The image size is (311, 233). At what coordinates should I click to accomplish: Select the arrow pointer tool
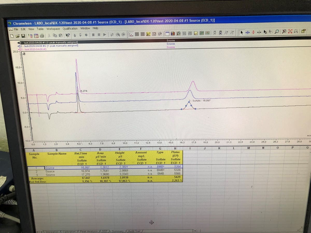[242, 33]
